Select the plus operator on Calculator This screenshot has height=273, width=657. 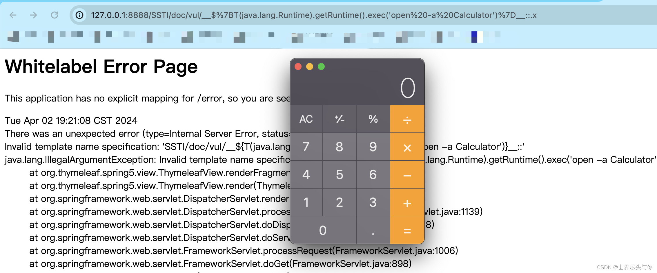pyautogui.click(x=407, y=202)
